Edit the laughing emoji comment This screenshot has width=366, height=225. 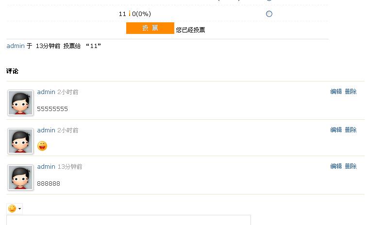(336, 129)
